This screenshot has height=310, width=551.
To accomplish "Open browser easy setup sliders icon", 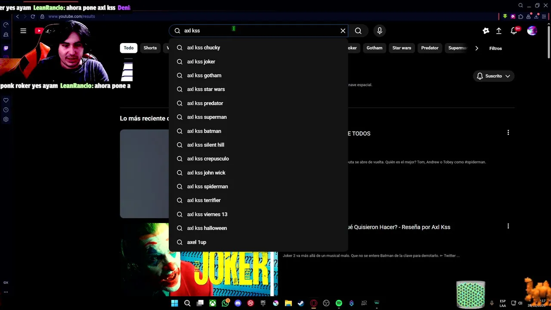I will coord(544,16).
